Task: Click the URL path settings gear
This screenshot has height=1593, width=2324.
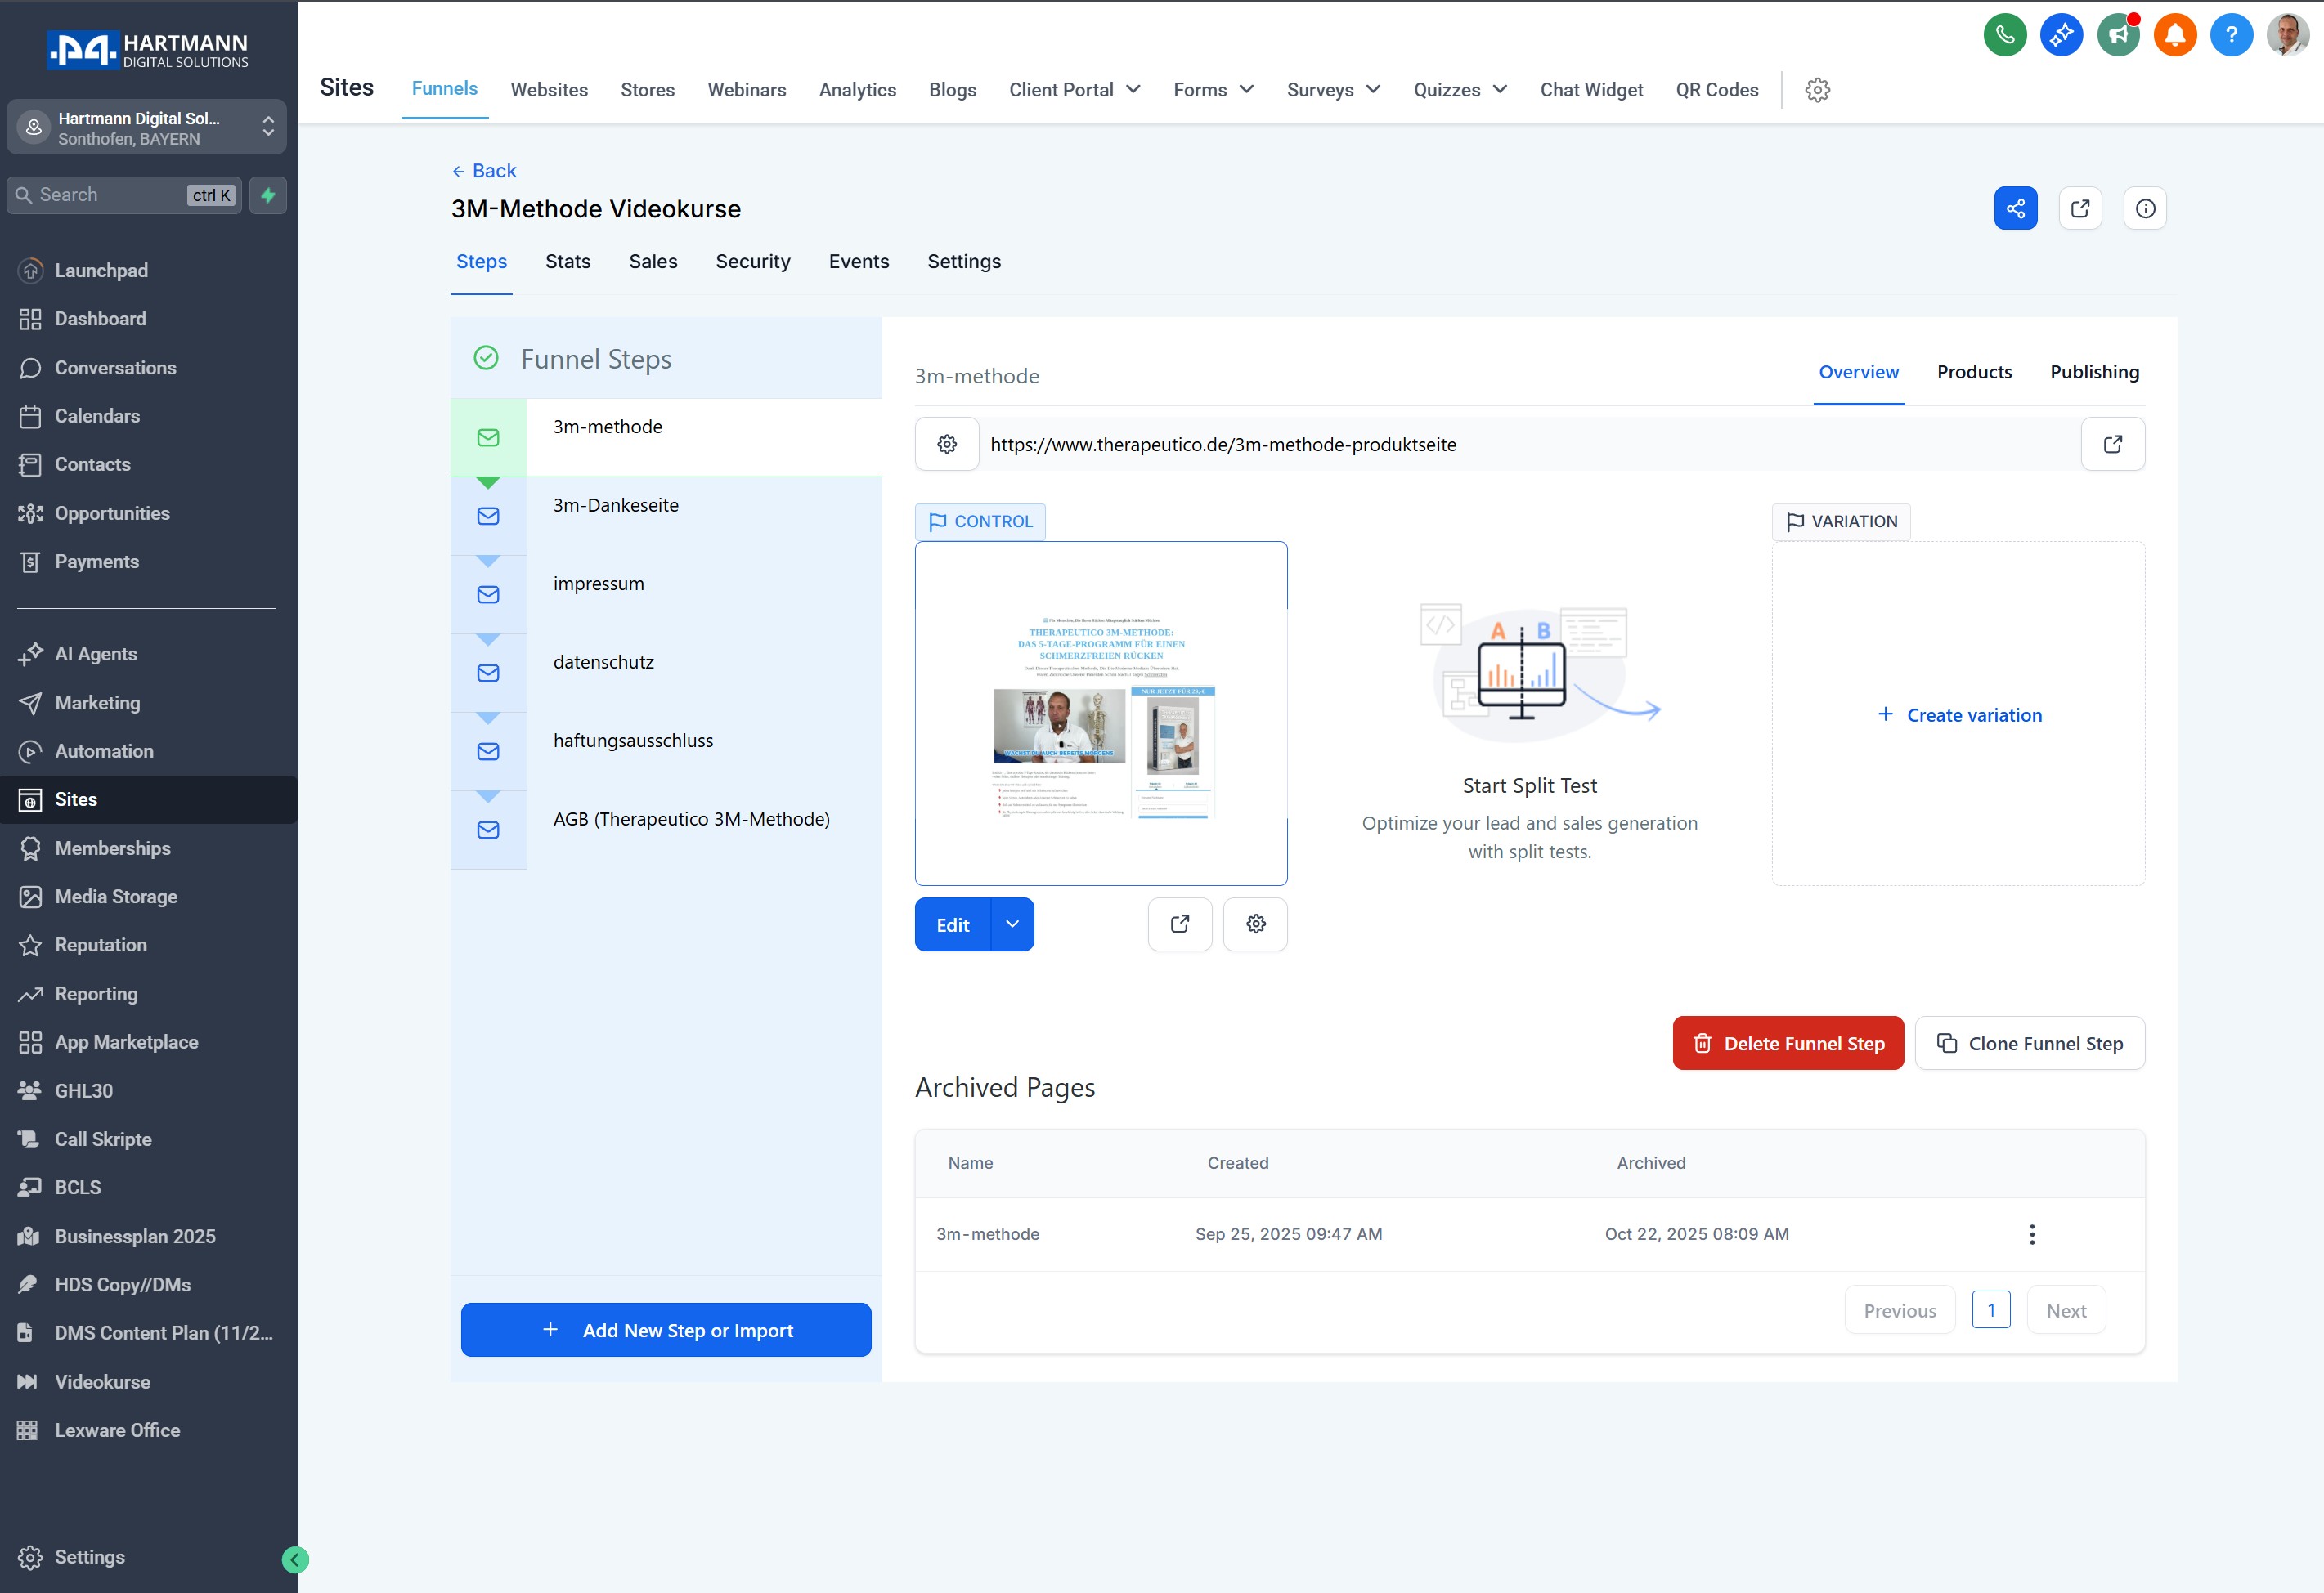Action: tap(946, 444)
